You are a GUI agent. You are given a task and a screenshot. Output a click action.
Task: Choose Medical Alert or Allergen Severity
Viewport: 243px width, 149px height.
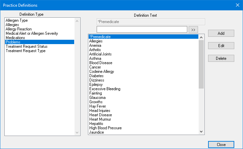(32, 33)
